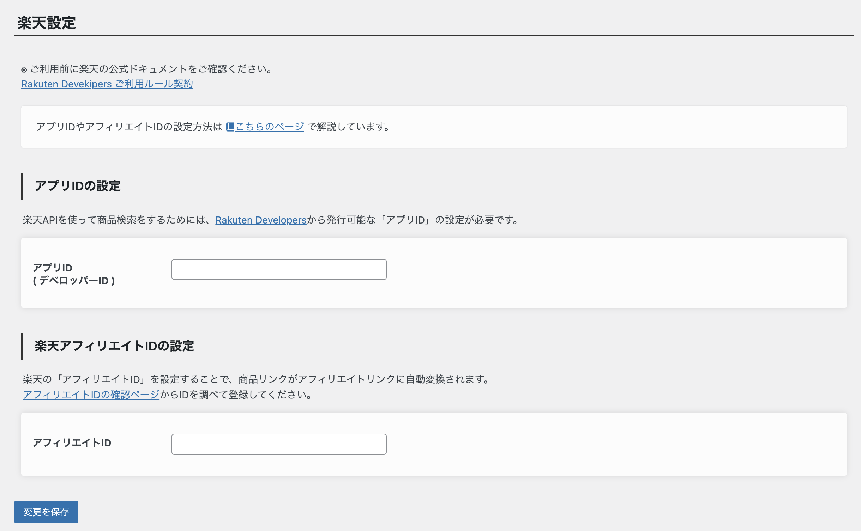Click the アプリIDの設定 section heading

point(78,186)
